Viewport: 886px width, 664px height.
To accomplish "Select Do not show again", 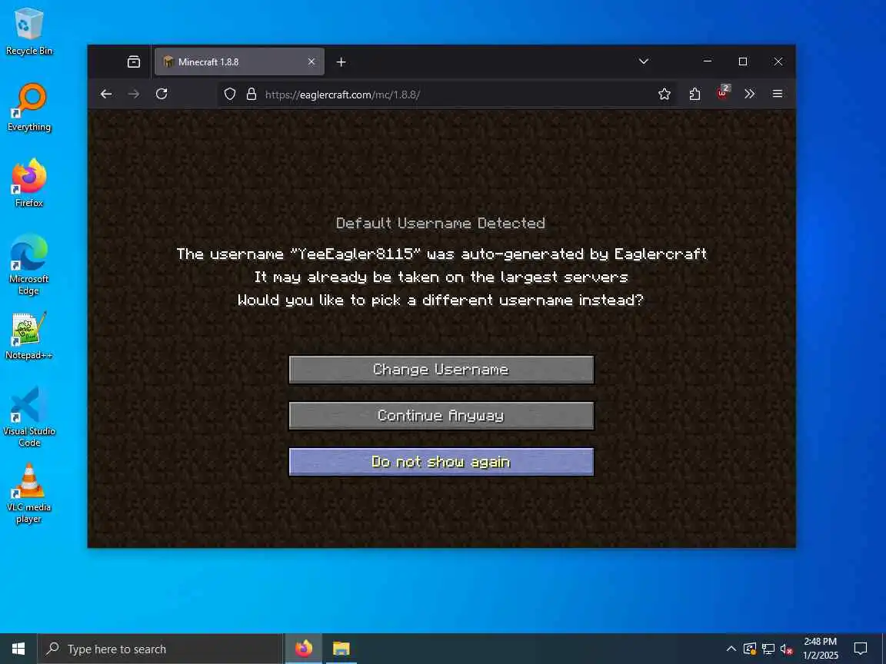I will click(x=441, y=462).
